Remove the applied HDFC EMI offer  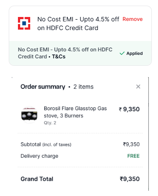(133, 19)
